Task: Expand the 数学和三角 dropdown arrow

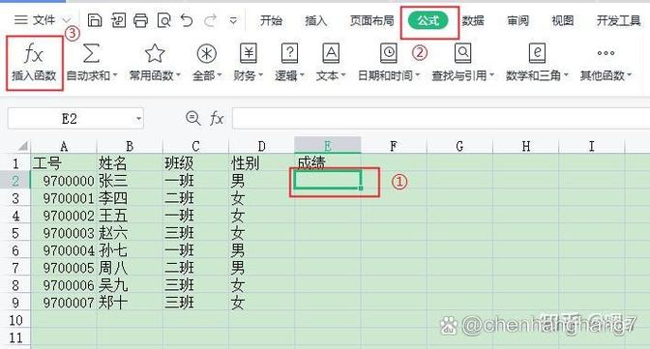Action: (566, 75)
